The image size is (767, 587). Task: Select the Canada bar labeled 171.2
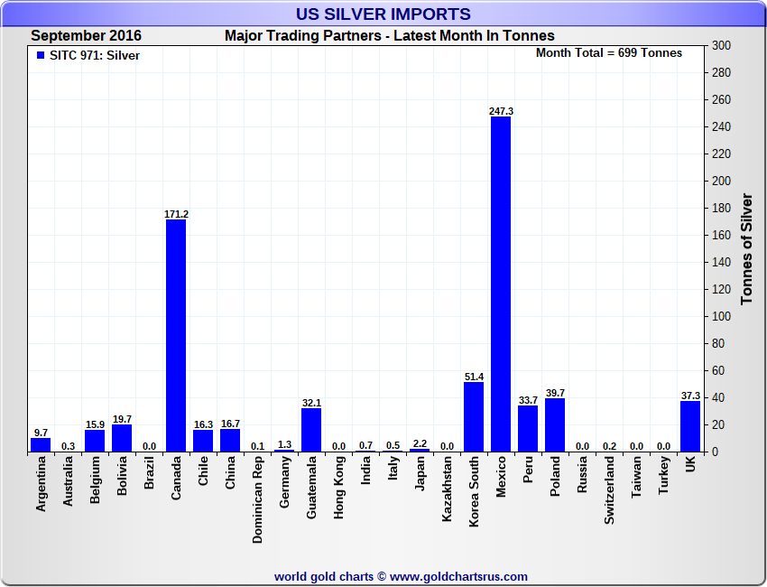coord(176,336)
